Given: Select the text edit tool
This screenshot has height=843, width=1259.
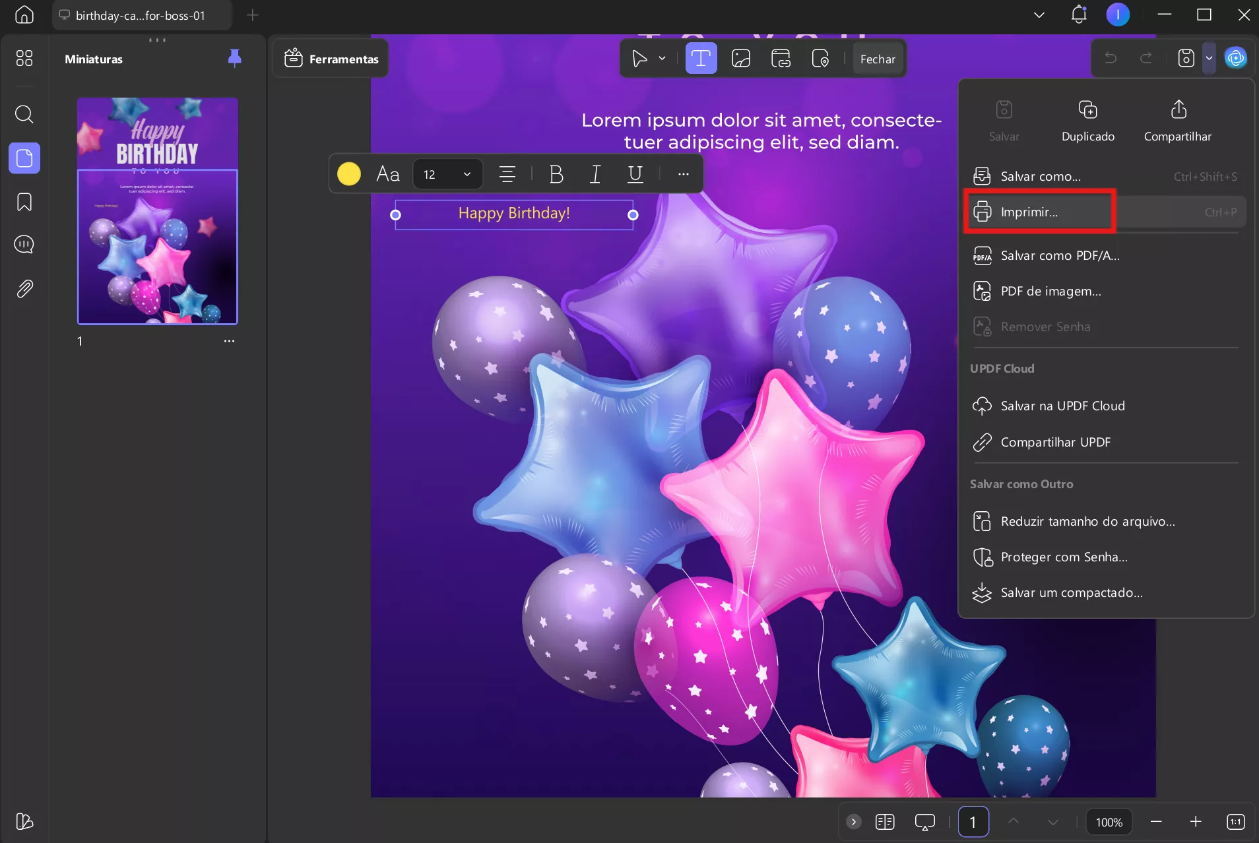Looking at the screenshot, I should click(701, 59).
